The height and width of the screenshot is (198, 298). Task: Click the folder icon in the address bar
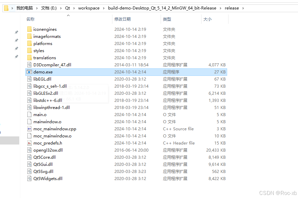coord(6,8)
